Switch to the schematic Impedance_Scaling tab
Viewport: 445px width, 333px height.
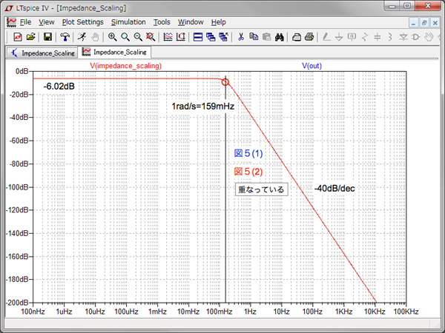42,53
